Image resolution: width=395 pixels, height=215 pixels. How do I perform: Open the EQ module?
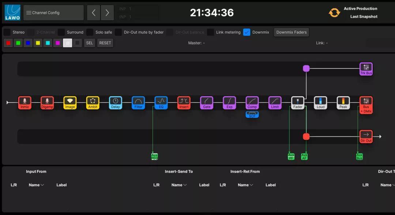click(x=161, y=103)
